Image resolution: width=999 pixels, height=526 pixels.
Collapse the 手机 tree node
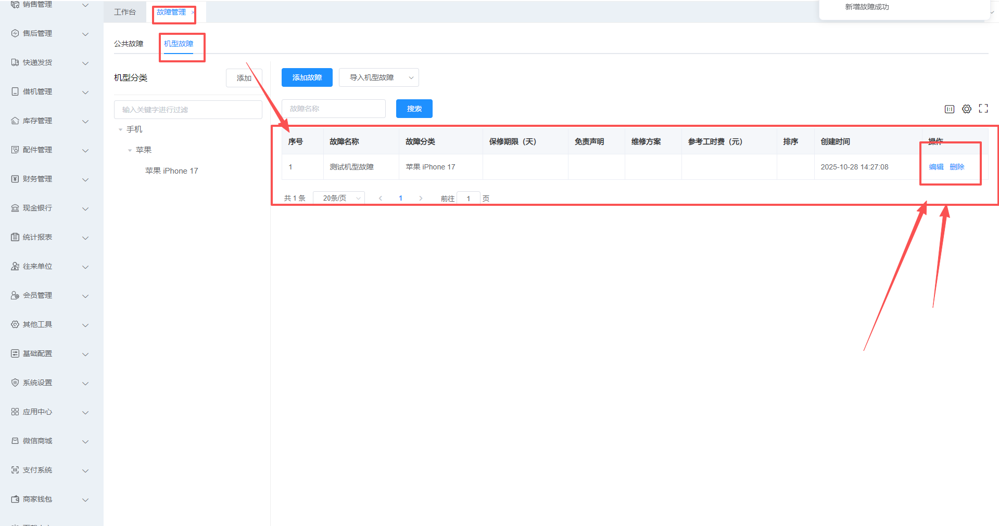click(x=121, y=129)
